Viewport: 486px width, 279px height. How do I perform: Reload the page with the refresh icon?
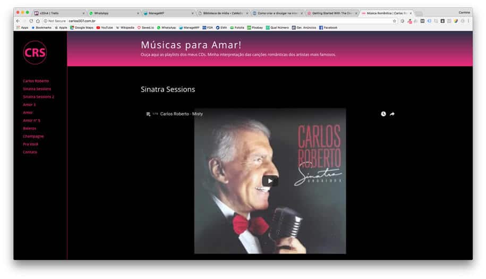point(31,21)
